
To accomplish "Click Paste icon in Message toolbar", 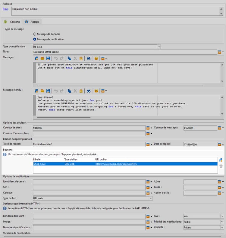I will [81, 59].
